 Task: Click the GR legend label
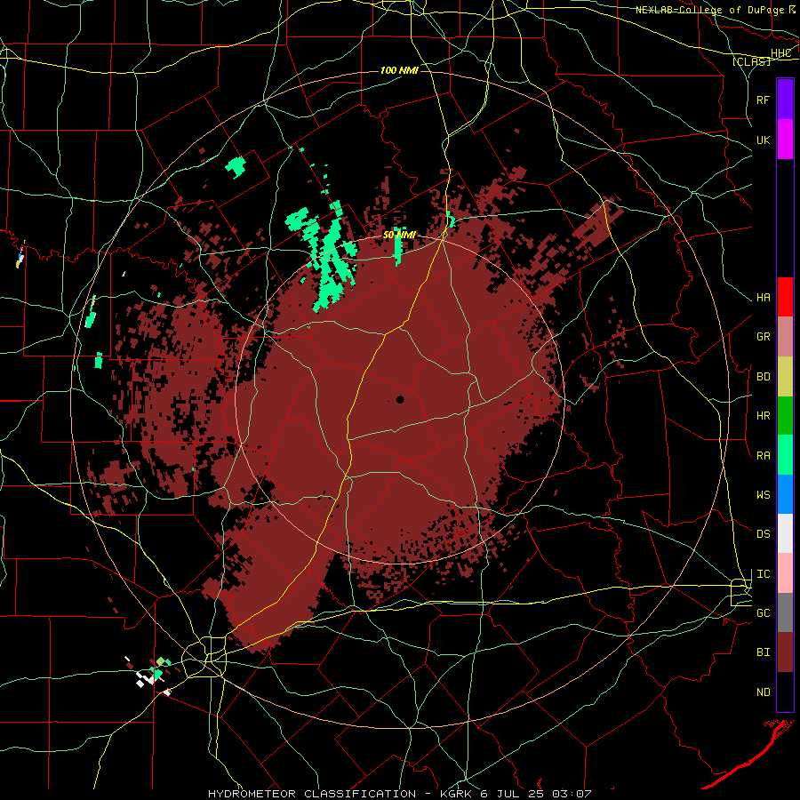(x=764, y=337)
